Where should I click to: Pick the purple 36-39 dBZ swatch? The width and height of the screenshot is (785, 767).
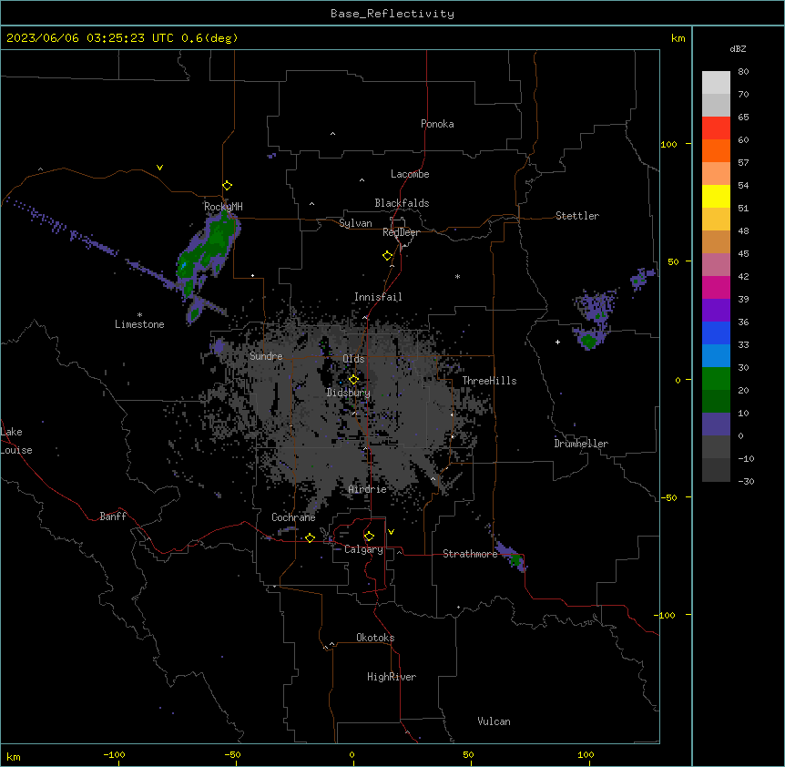pos(716,311)
